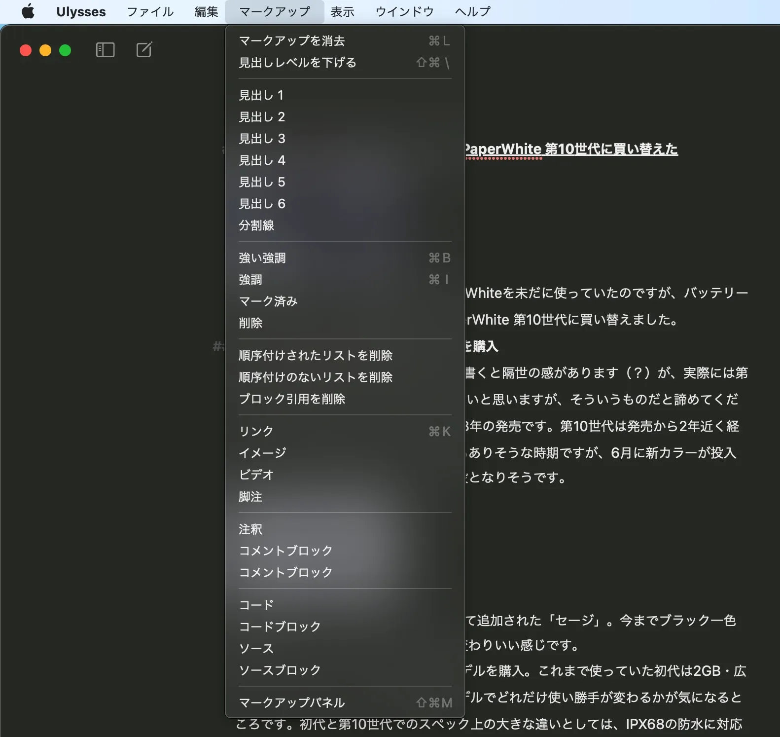
Task: Insert ビデオ from the menu
Action: tap(345, 475)
